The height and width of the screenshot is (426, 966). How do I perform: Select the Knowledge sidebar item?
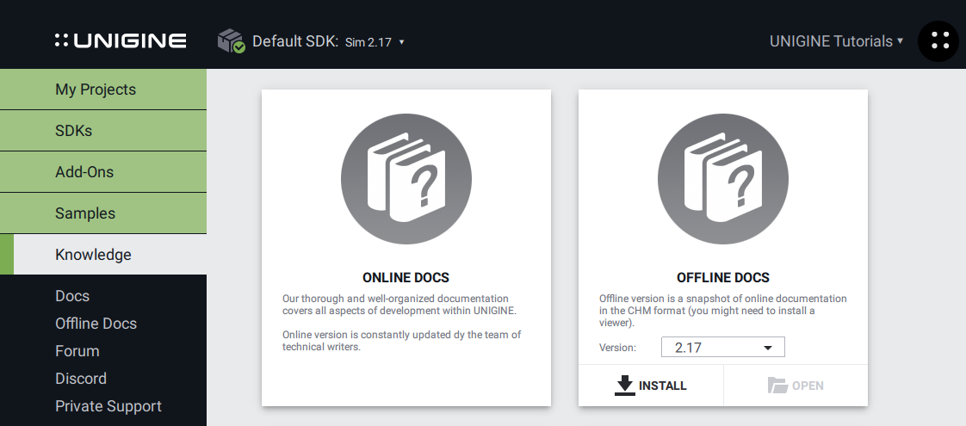(x=103, y=255)
